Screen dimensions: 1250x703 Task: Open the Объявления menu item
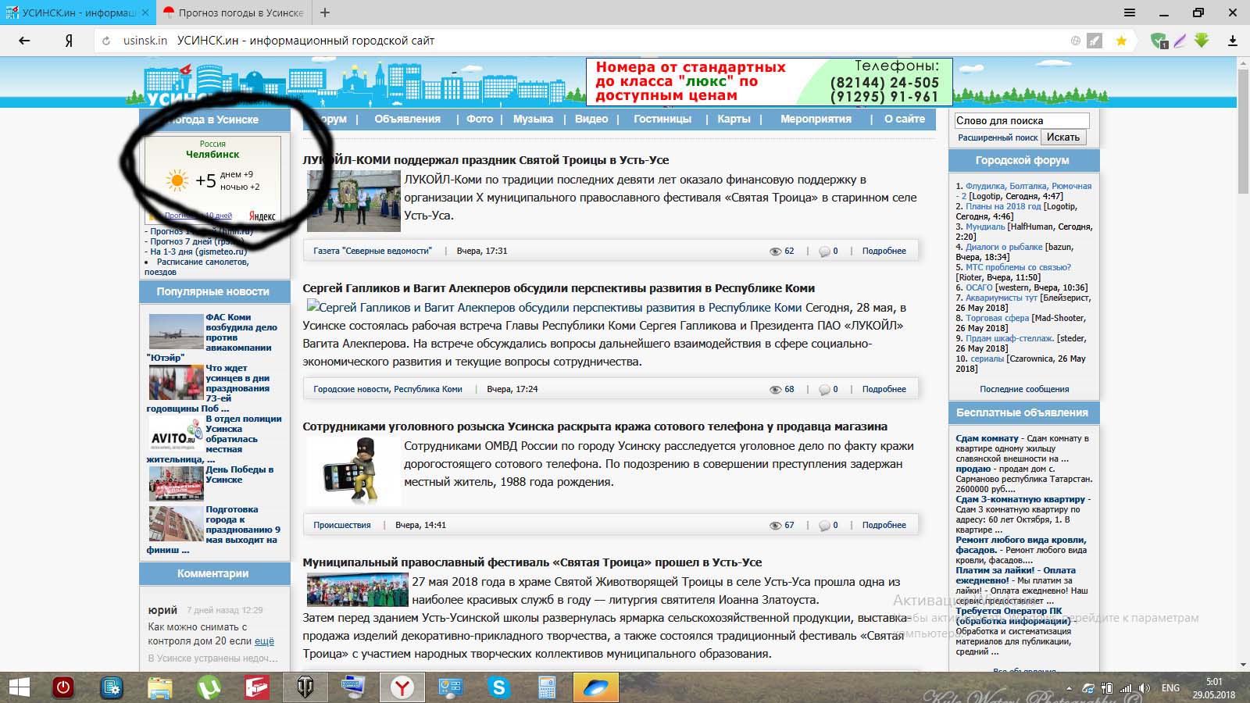[x=407, y=119]
